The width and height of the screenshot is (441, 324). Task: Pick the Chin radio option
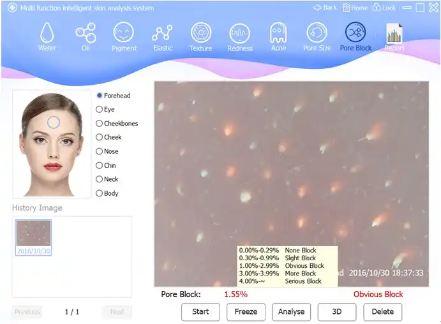point(106,165)
